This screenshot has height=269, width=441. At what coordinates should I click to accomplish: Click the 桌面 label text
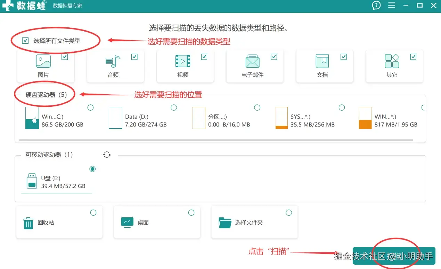point(143,223)
